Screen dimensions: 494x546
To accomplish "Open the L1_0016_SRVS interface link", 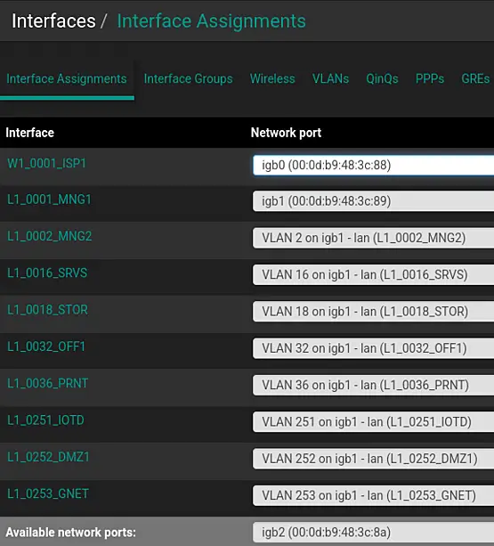I will coord(47,273).
